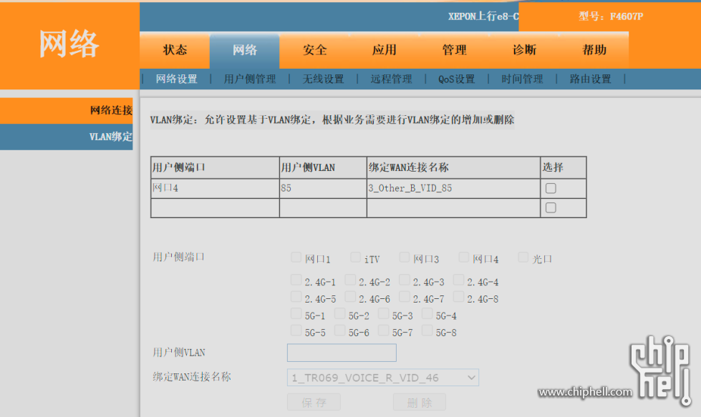Open the 状态 main tab
Image resolution: width=701 pixels, height=417 pixels.
click(175, 50)
